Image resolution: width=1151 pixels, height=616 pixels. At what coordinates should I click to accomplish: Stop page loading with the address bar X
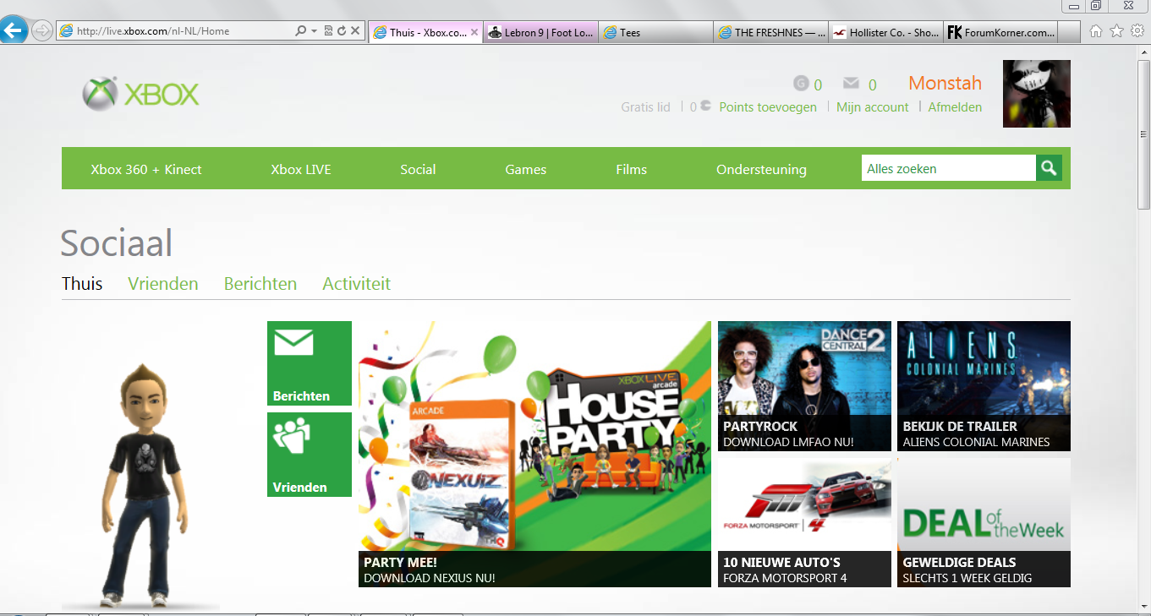point(355,31)
